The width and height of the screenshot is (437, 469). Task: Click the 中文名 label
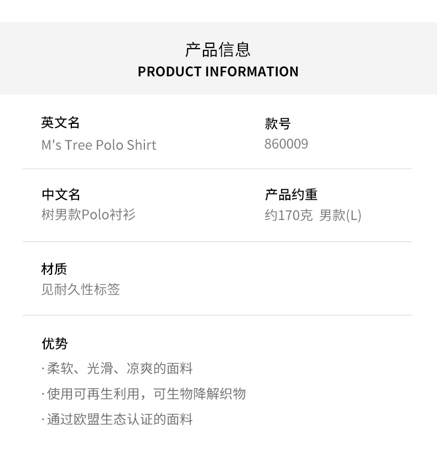[x=61, y=195]
